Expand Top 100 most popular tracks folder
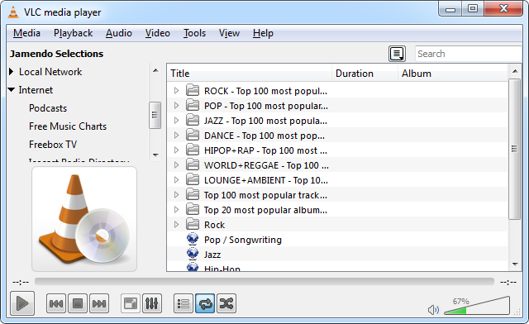529x324 pixels. [x=176, y=194]
